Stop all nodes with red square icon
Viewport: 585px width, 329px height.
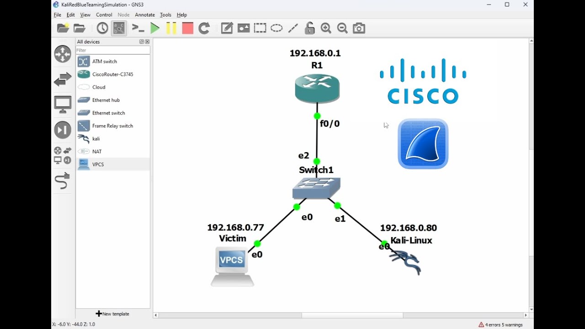pyautogui.click(x=187, y=28)
